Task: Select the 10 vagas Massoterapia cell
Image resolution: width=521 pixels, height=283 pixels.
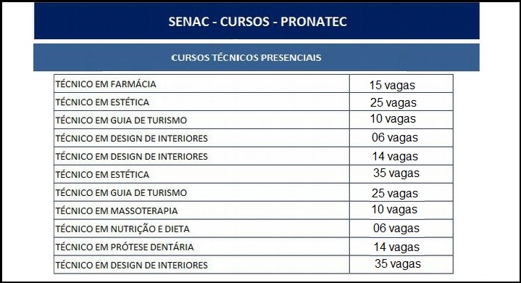Action: (x=401, y=210)
